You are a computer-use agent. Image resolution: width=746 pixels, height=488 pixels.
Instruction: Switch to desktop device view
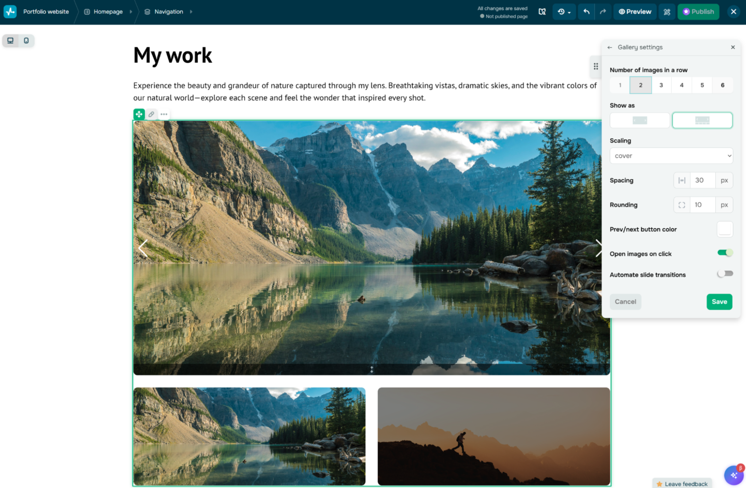point(10,41)
